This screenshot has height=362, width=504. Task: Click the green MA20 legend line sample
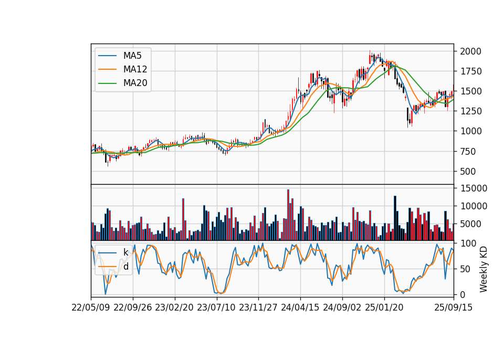pos(107,83)
